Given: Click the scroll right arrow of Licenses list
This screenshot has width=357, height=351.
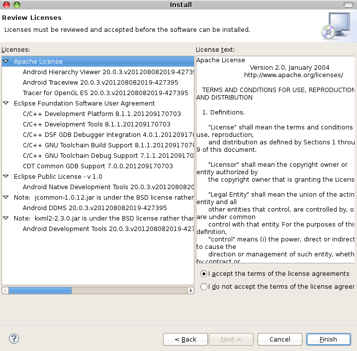Looking at the screenshot, I should [190, 290].
